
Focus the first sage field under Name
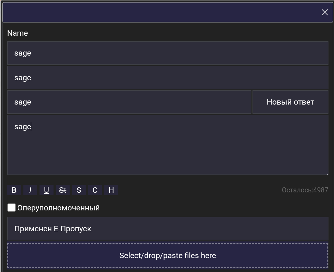168,53
